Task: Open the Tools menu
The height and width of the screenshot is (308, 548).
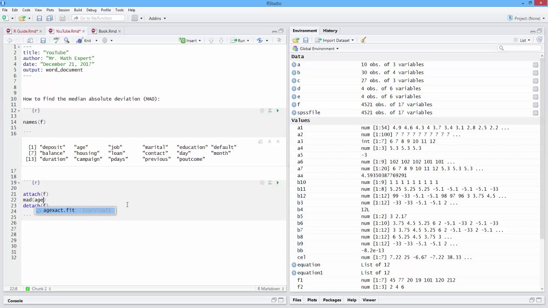Action: click(x=119, y=10)
